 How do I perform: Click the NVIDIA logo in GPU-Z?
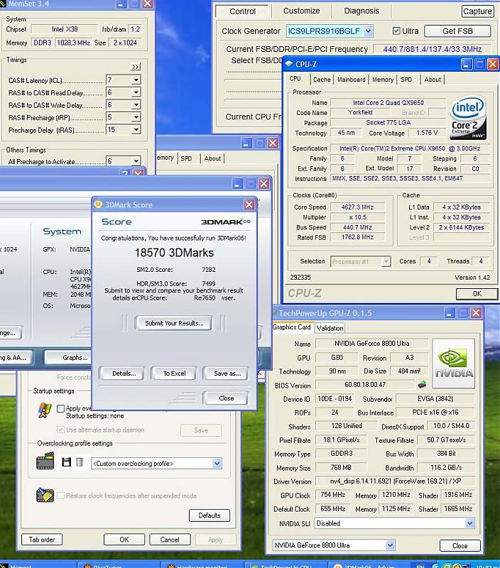(x=454, y=364)
